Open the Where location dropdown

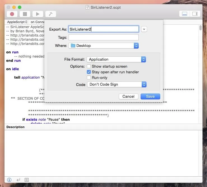point(104,46)
